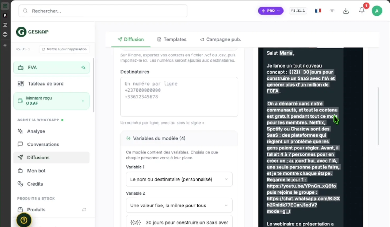Screen dimensions: 390x227
Task: Click the v5.31.1 version badge in header
Action: click(x=298, y=11)
